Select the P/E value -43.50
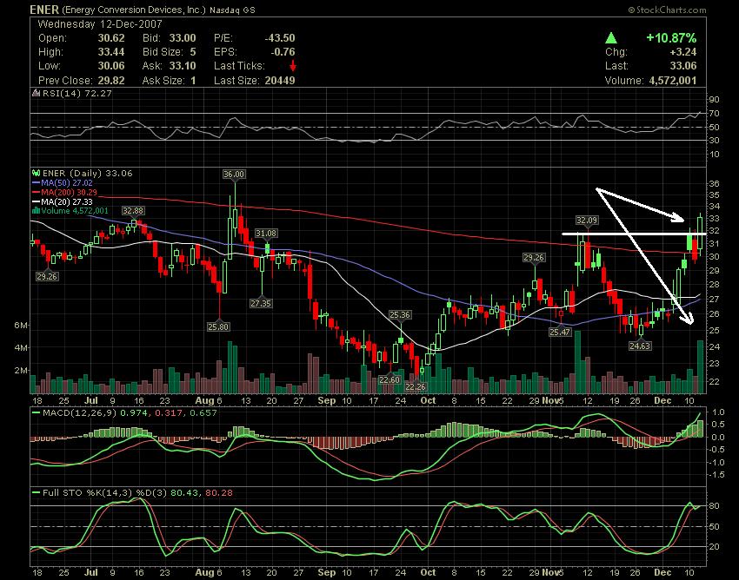The height and width of the screenshot is (580, 739). [279, 38]
